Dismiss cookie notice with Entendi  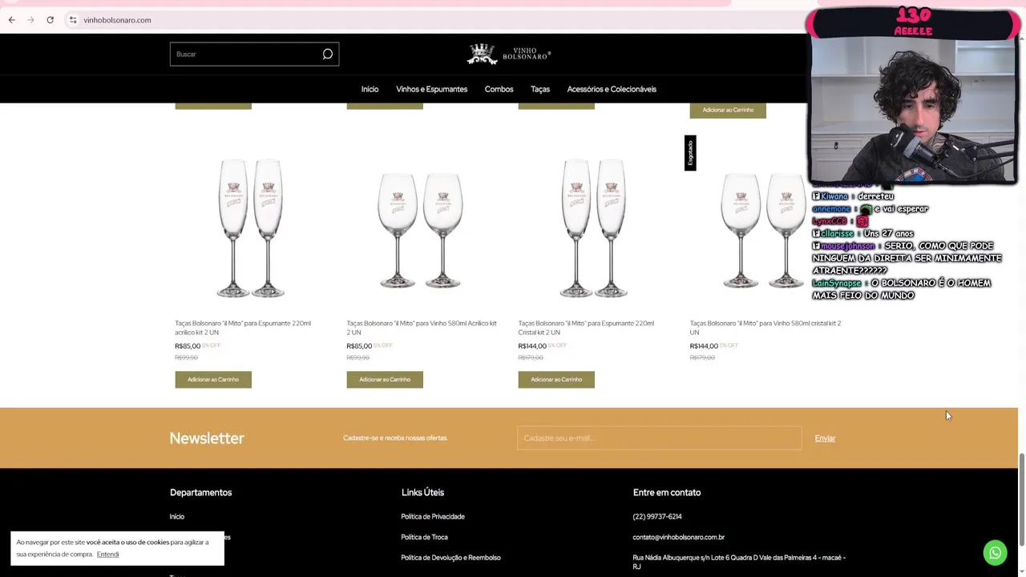107,555
